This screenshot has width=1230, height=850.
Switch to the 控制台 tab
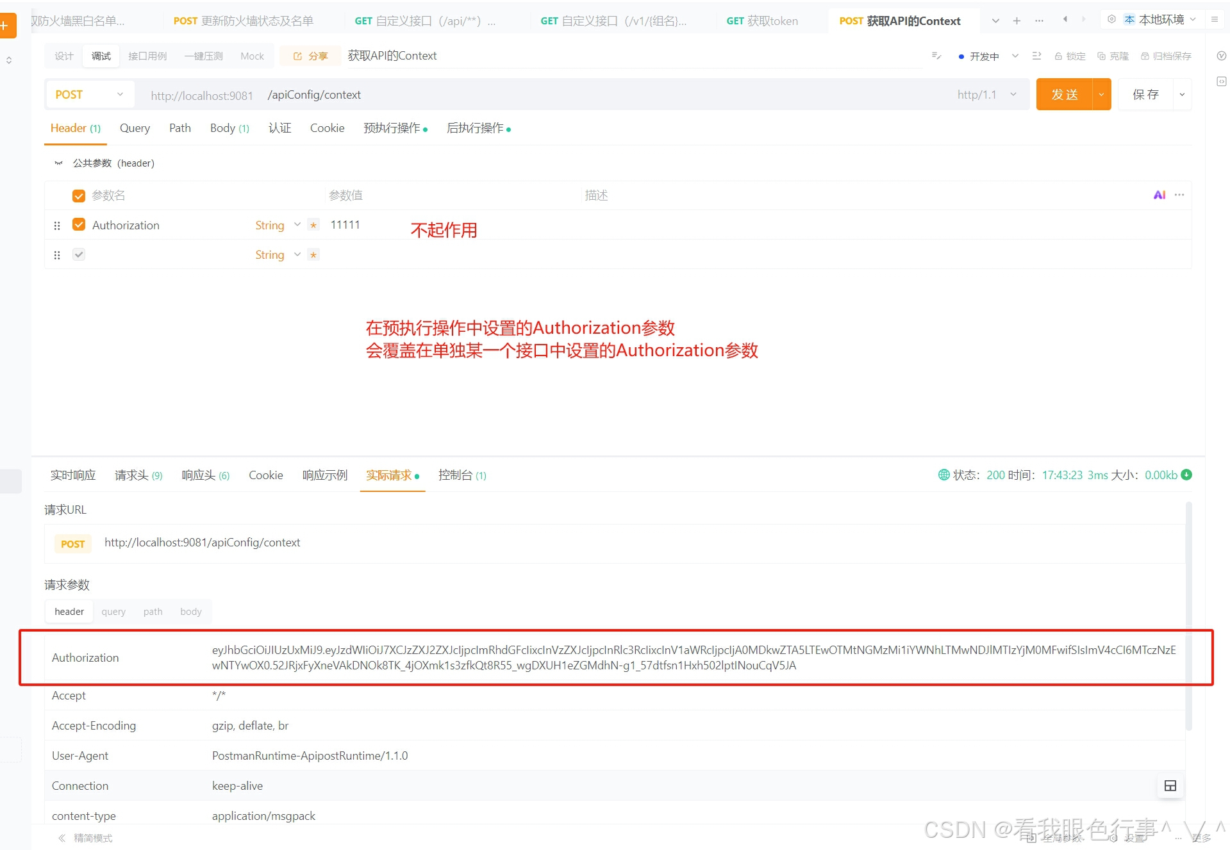[x=456, y=475]
